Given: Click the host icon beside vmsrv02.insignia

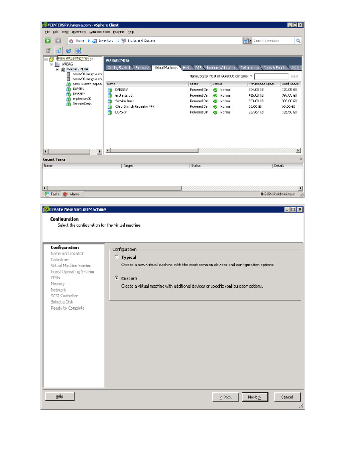Looking at the screenshot, I should point(69,79).
